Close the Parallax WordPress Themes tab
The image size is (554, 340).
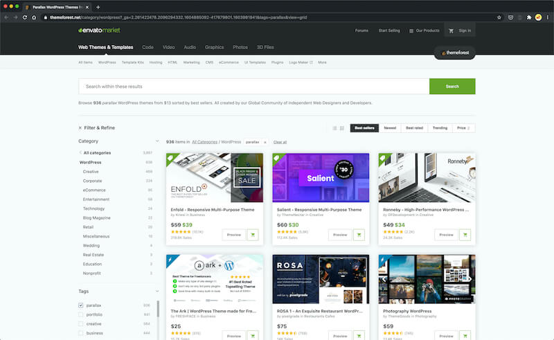point(87,7)
